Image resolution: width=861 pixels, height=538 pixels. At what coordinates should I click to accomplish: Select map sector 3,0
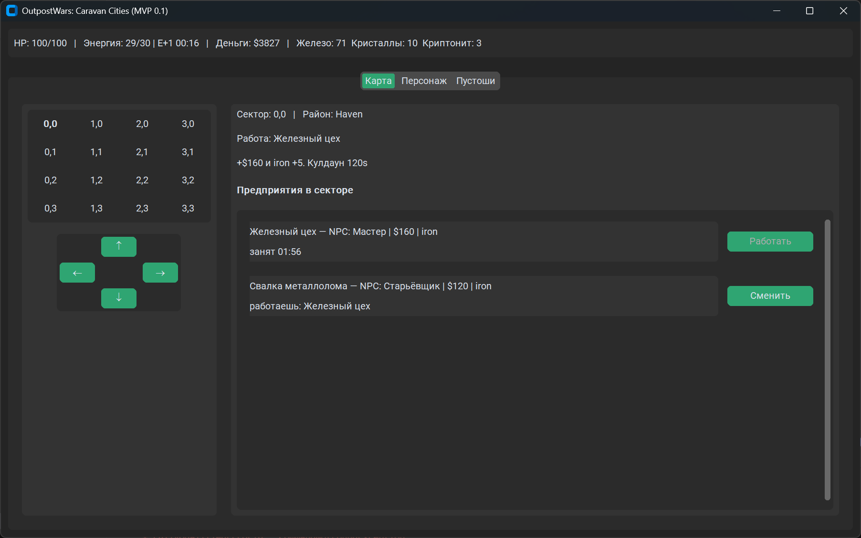(188, 124)
